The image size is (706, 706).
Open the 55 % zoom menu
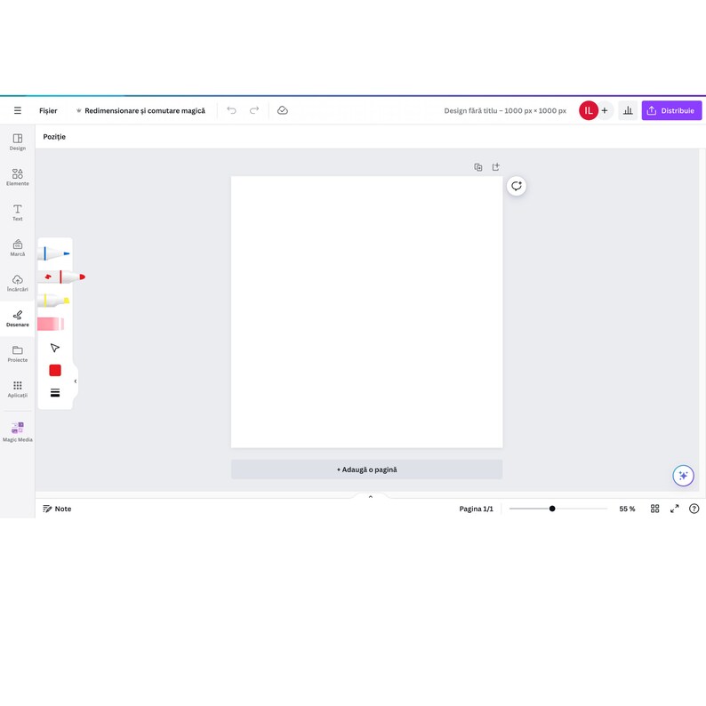(627, 509)
